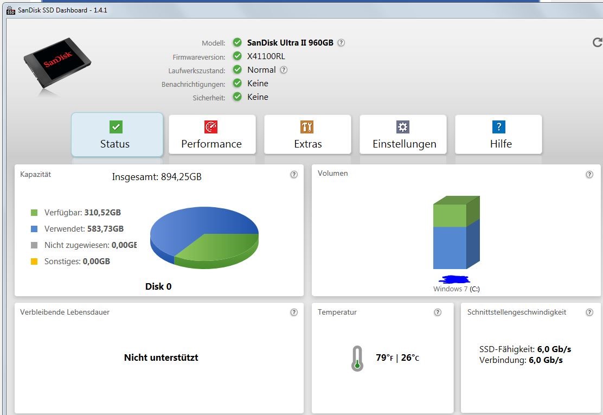Click the Sicherheit value Keine

click(x=258, y=97)
